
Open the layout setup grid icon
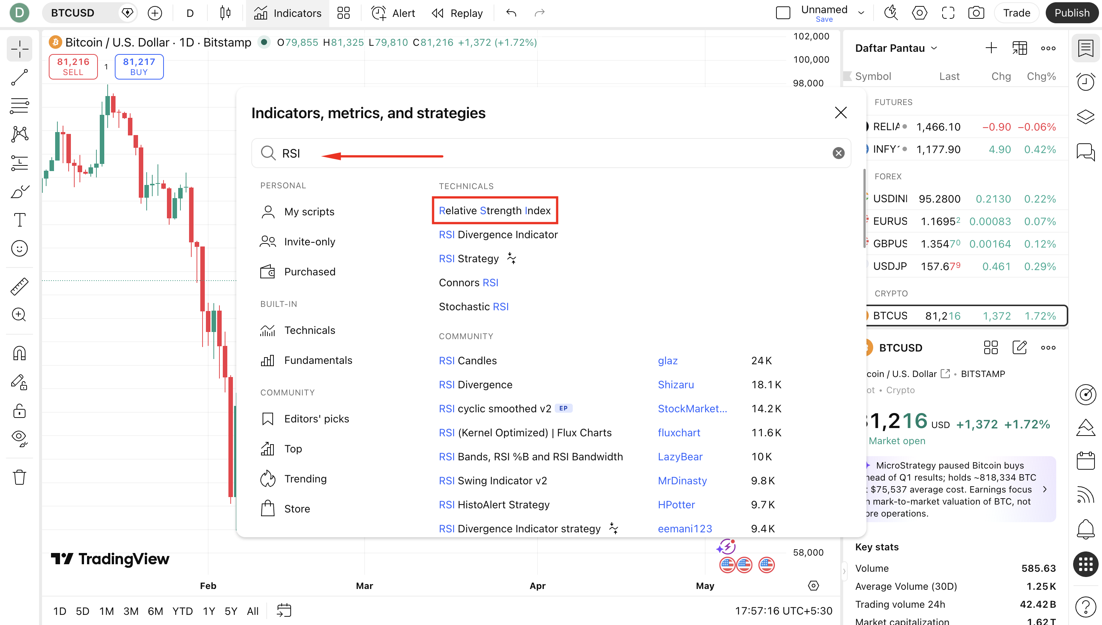coord(343,13)
